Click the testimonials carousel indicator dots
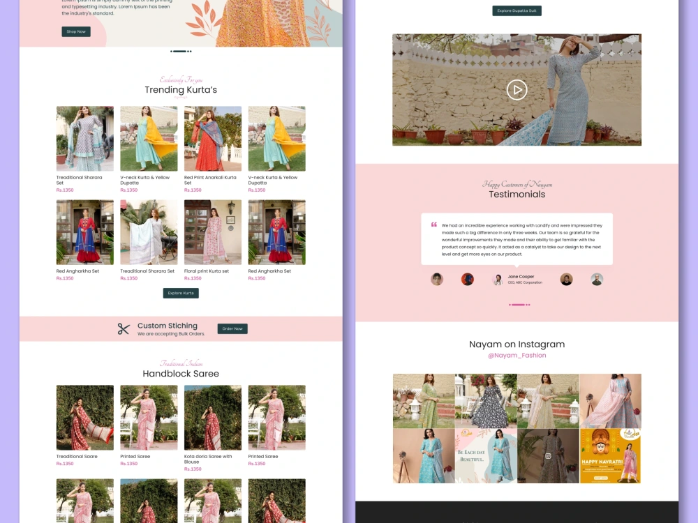 [519, 305]
